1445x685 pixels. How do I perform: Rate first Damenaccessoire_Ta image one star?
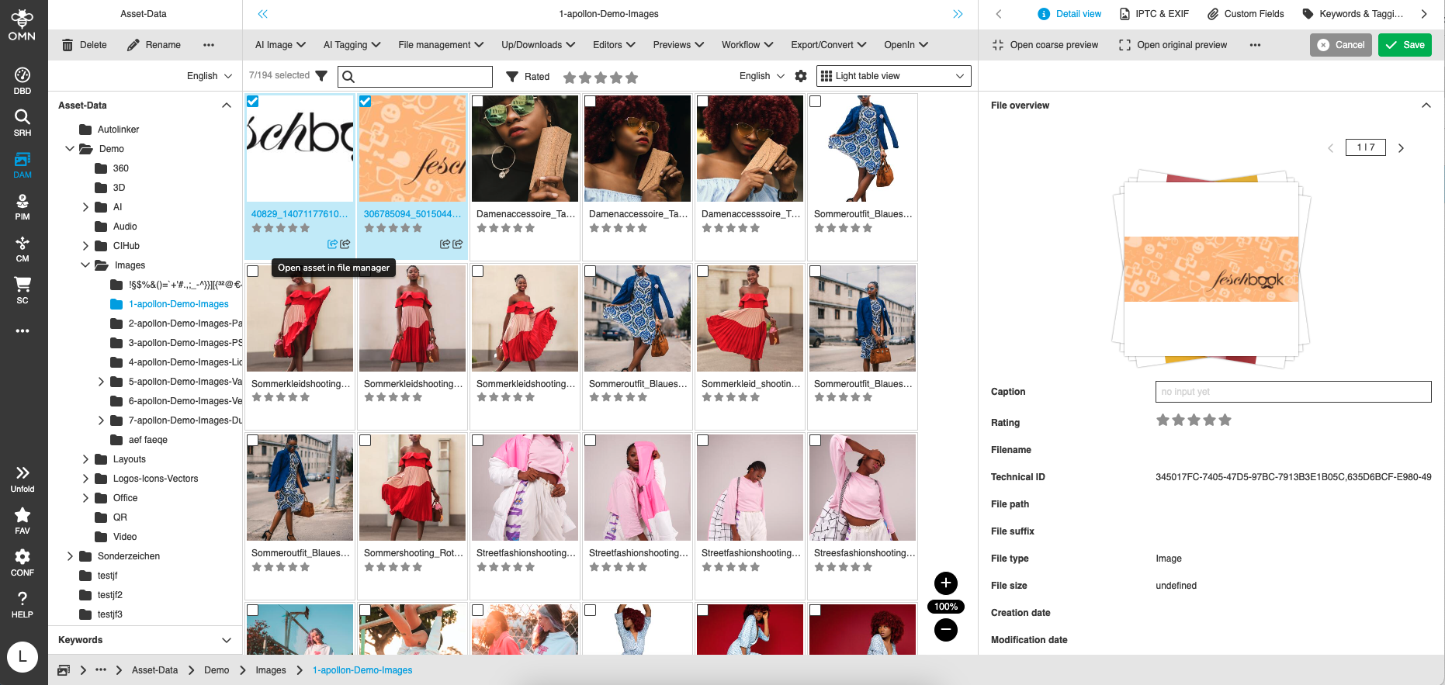click(482, 228)
